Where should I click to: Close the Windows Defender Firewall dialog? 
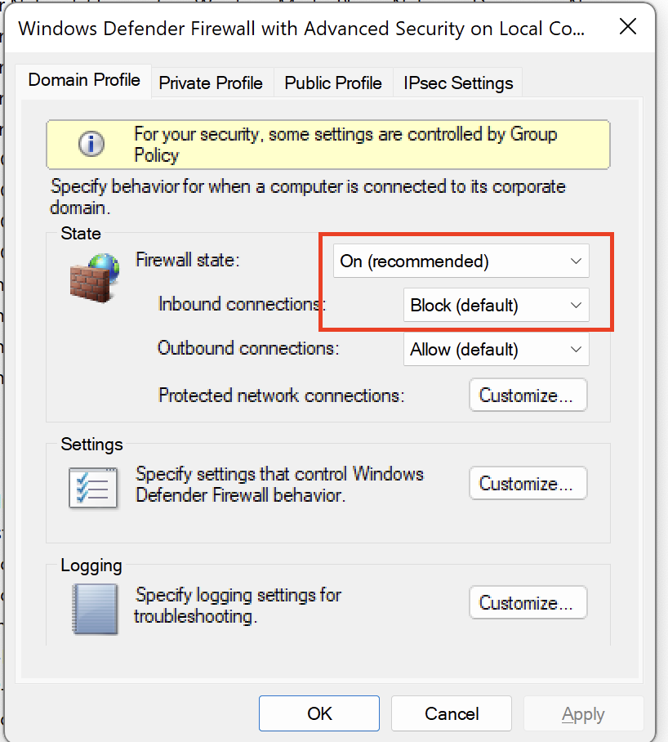pyautogui.click(x=628, y=26)
